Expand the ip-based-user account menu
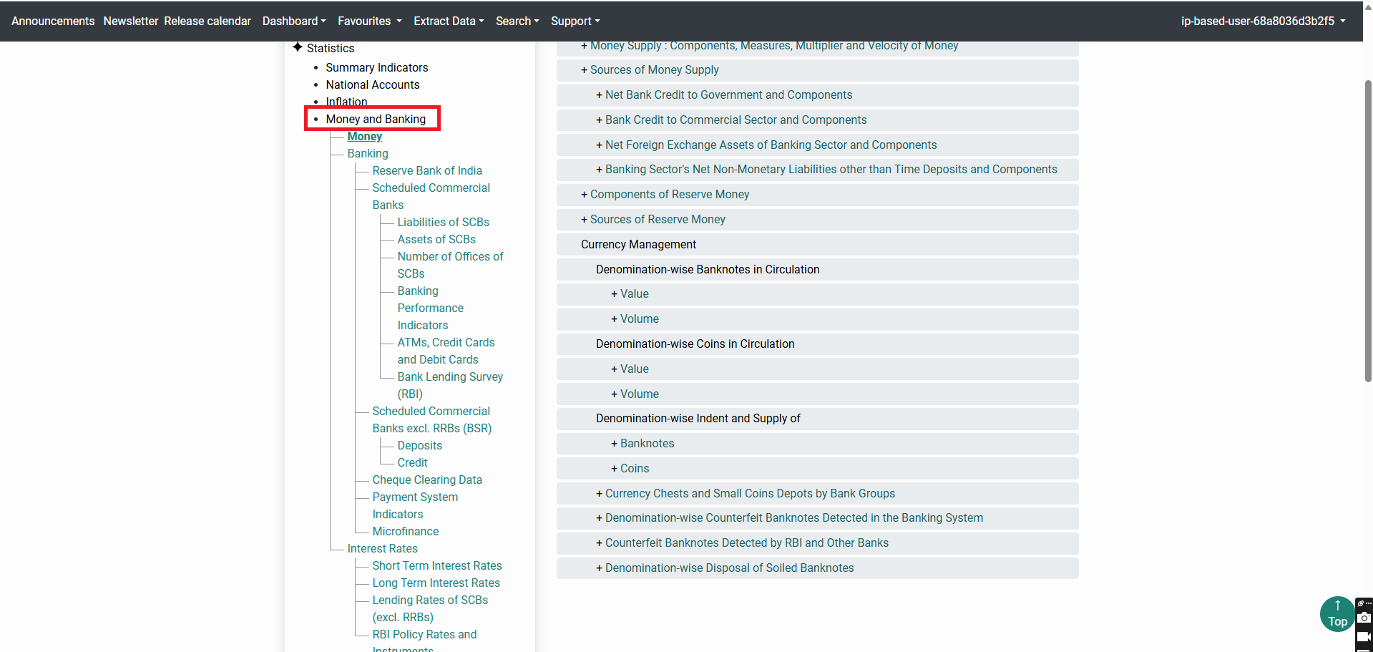1373x652 pixels. 1263,21
